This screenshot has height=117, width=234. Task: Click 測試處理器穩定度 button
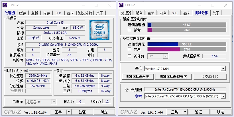(x=173, y=77)
